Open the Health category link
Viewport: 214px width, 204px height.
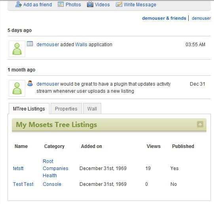(x=50, y=176)
